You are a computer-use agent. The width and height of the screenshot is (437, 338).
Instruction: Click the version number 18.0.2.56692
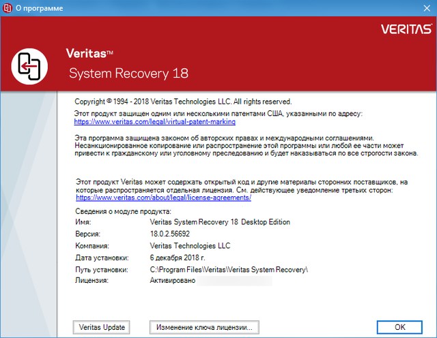[x=170, y=234]
